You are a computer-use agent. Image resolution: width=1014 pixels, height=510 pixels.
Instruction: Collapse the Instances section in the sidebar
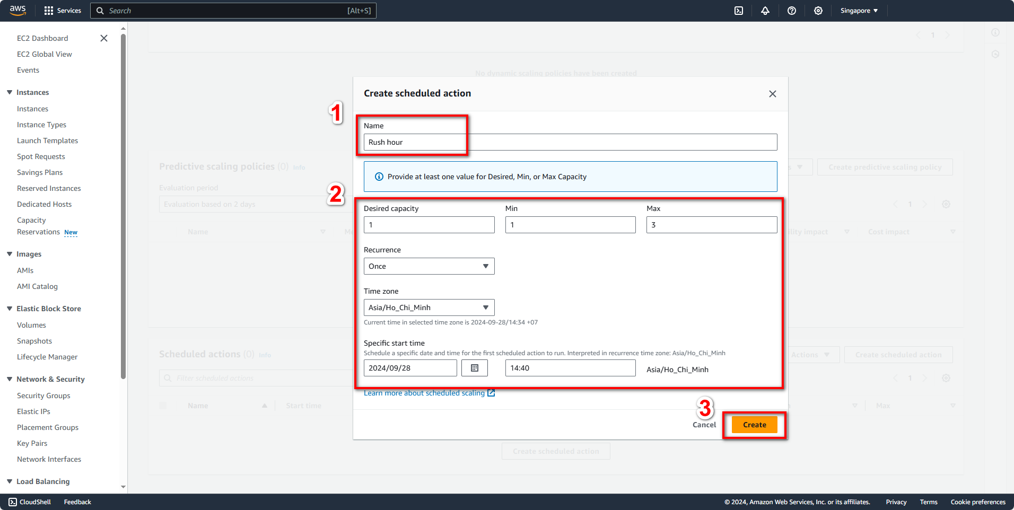[x=9, y=92]
